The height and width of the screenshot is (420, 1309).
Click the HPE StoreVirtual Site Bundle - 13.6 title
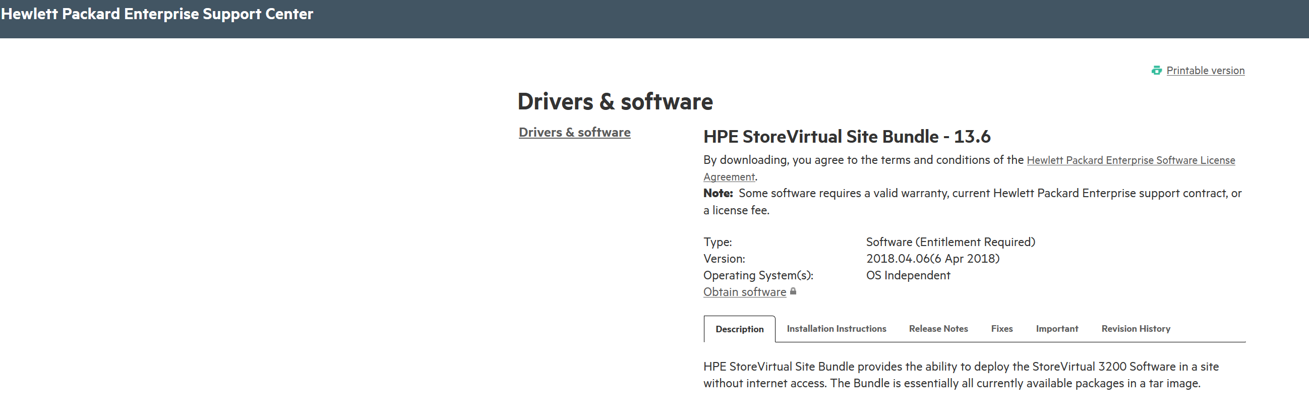tap(847, 137)
